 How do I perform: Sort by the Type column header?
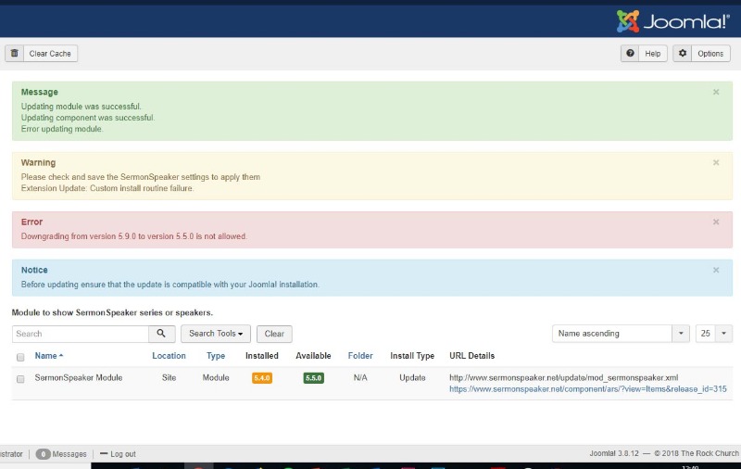click(x=216, y=356)
